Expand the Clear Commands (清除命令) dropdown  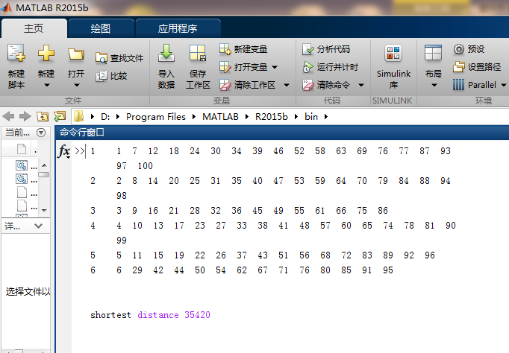[361, 85]
